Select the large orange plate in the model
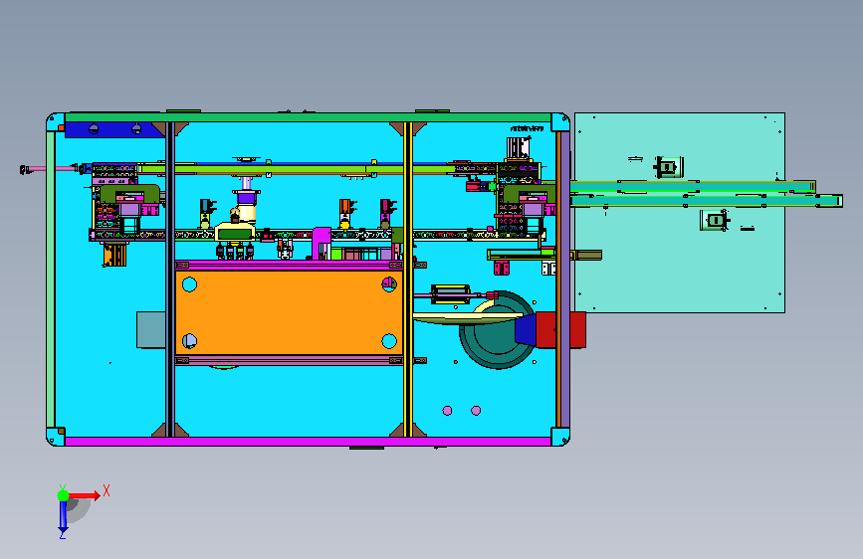This screenshot has height=559, width=863. pos(289,312)
